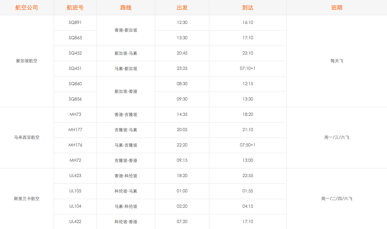Select MH72 arrival time 13:00
The width and height of the screenshot is (387, 229).
248,160
